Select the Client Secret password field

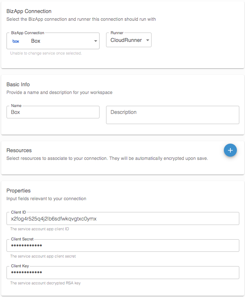[x=123, y=245]
